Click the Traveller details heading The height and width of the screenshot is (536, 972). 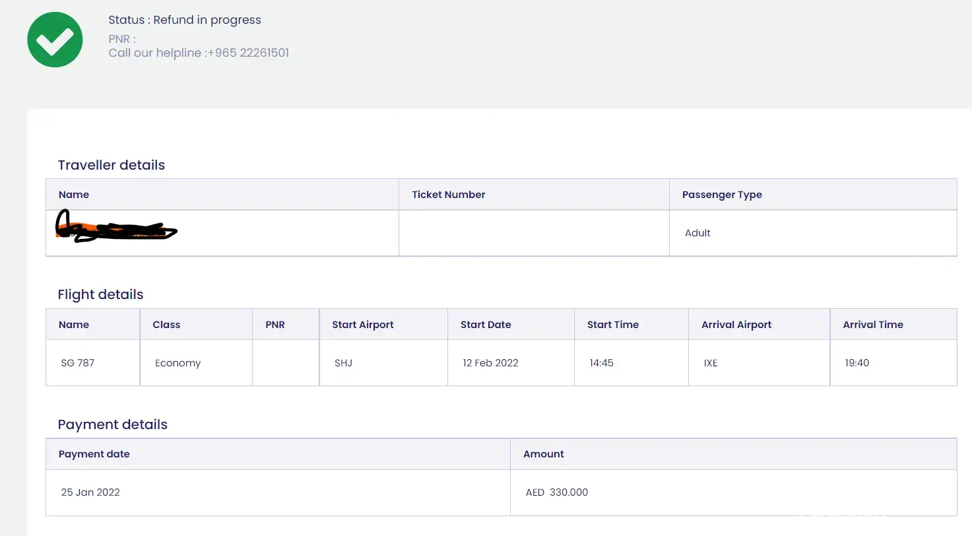pyautogui.click(x=111, y=165)
